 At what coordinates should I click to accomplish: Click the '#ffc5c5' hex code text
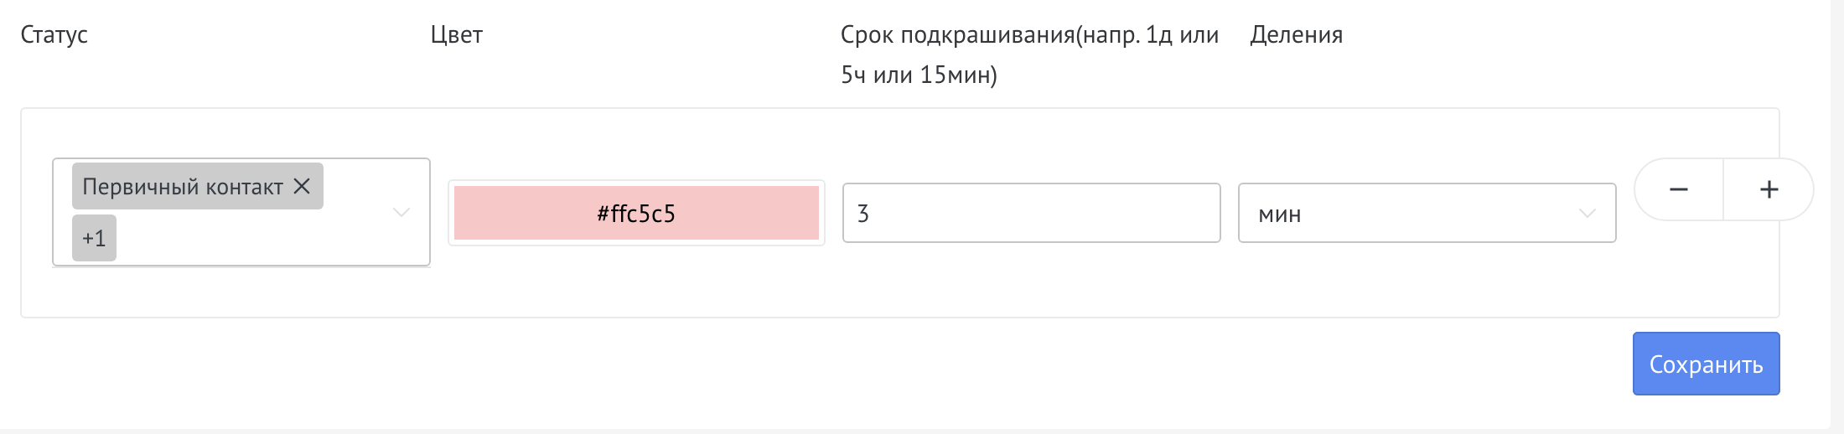pyautogui.click(x=636, y=214)
